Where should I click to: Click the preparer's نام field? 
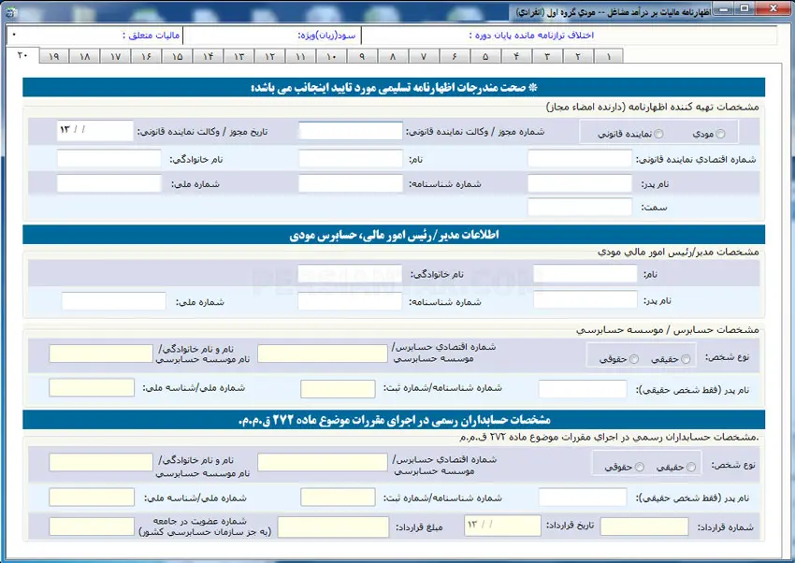click(x=351, y=159)
